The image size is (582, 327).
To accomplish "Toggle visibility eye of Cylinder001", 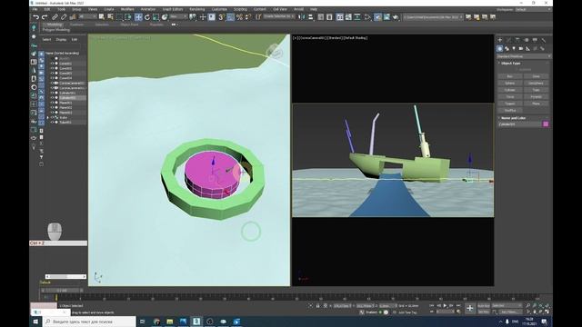I will (x=53, y=93).
